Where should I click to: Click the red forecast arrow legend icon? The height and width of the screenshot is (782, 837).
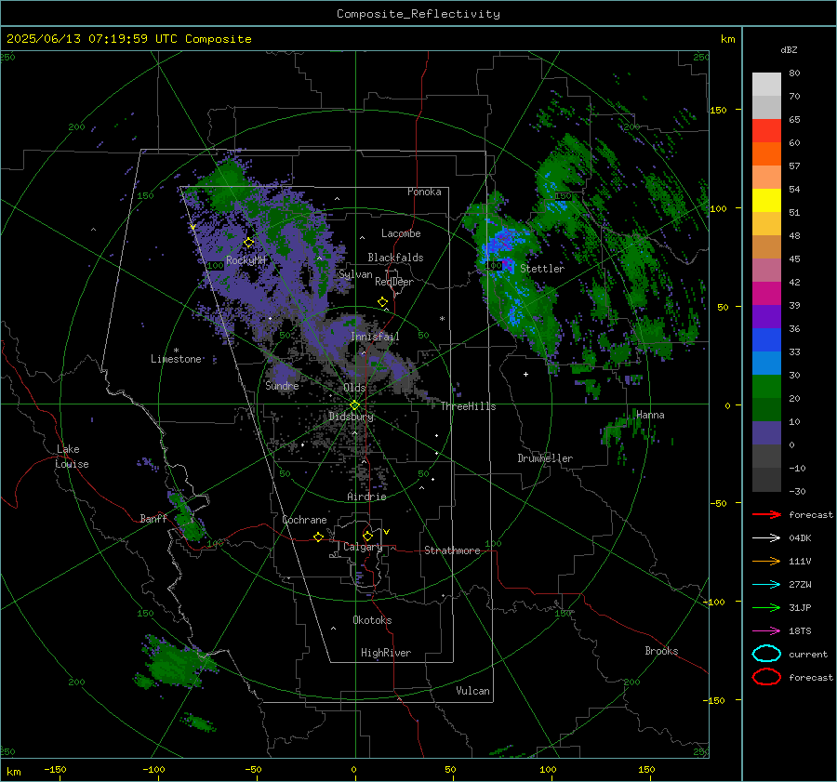[766, 514]
